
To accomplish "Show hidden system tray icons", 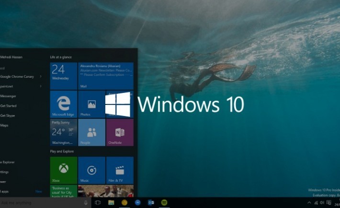I will pos(309,203).
